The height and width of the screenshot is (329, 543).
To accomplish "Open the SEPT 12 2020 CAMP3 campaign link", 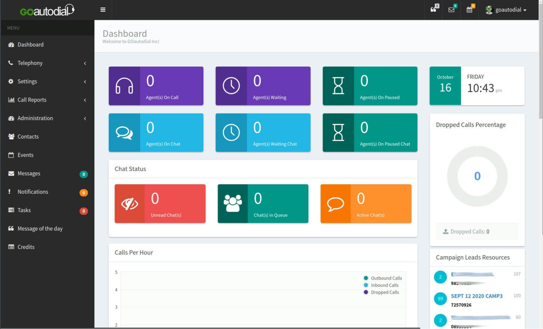I will click(x=477, y=296).
